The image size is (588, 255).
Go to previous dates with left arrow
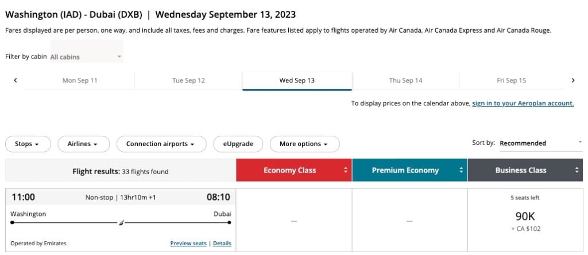click(x=16, y=80)
